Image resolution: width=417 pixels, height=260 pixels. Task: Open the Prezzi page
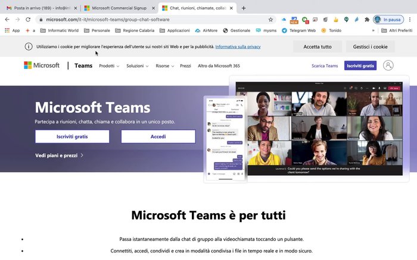(x=185, y=66)
